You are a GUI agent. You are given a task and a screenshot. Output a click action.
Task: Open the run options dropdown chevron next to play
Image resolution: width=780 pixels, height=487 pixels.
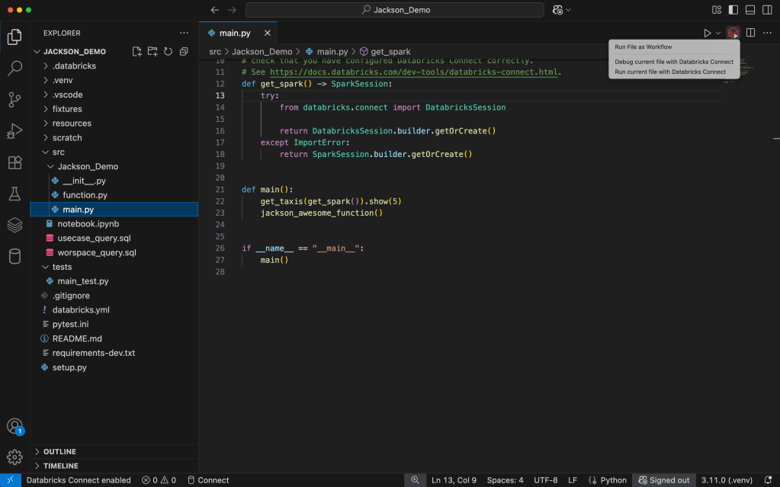pos(718,33)
